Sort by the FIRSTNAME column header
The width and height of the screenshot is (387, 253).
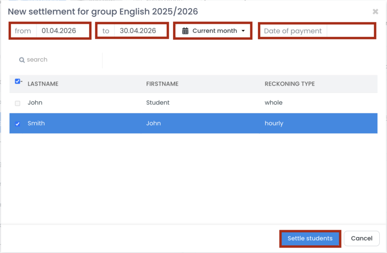[x=162, y=84]
